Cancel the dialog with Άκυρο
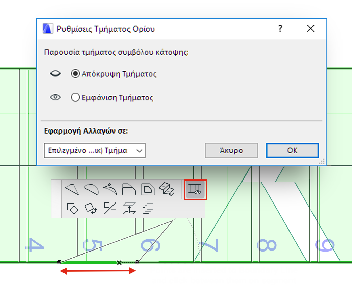Screen dimensions: 352x286 tap(231, 150)
